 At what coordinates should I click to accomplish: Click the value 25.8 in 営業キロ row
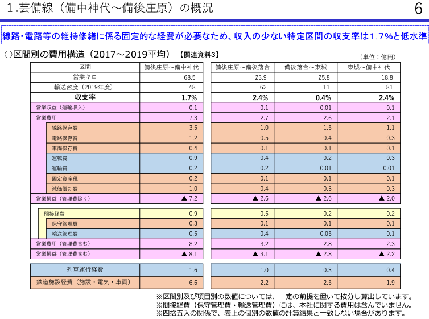click(324, 77)
